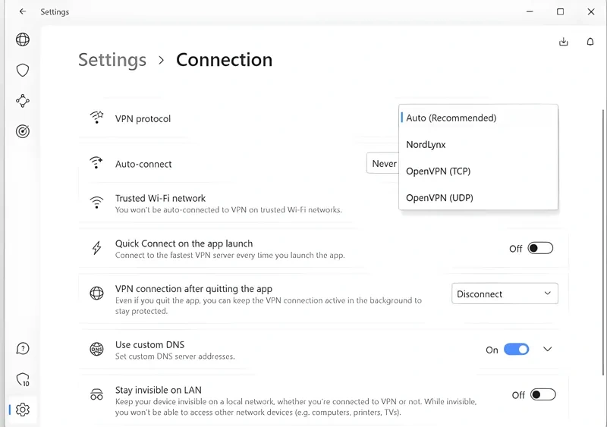
Task: Click the VPN connection after quitting the app title
Action: pos(193,289)
